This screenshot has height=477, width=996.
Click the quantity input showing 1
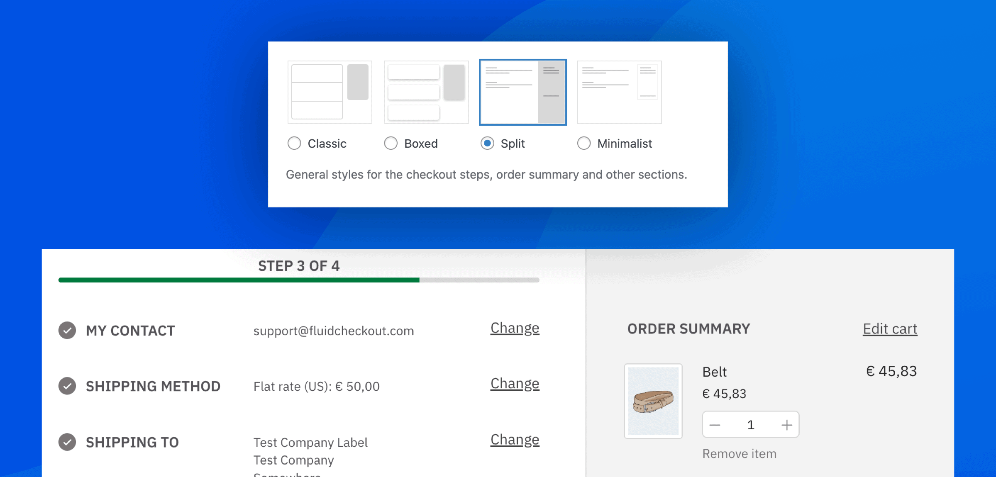[x=751, y=424]
